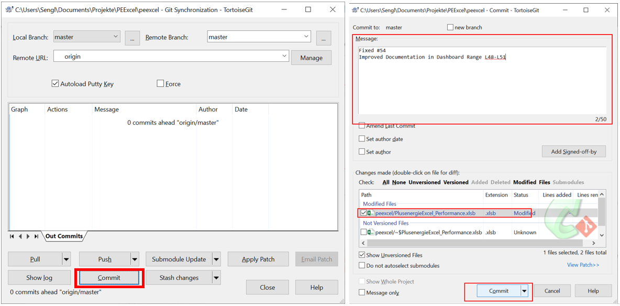Select 'None' in the Check filter
The height and width of the screenshot is (306, 620).
(x=398, y=182)
